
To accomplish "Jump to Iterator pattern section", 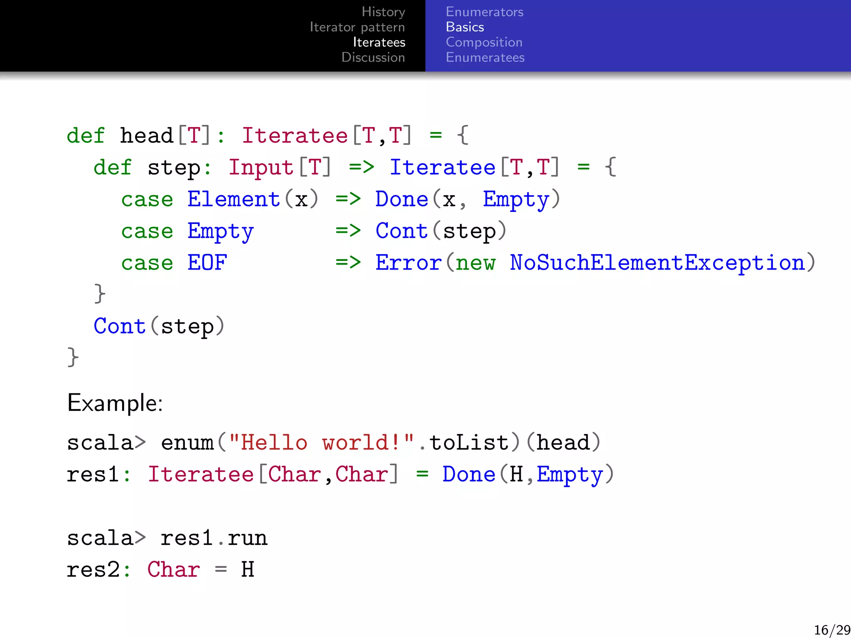I will point(357,27).
